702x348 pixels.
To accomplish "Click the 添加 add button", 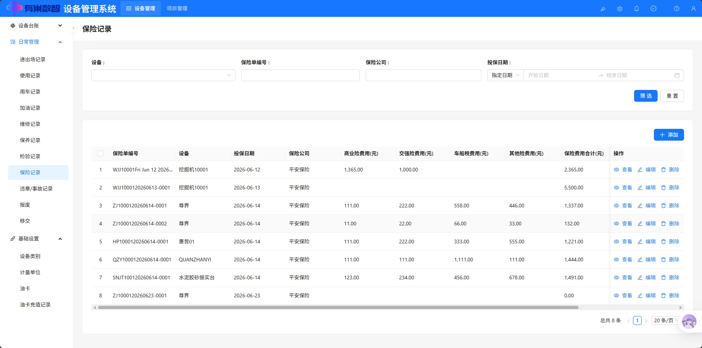I will (x=669, y=135).
